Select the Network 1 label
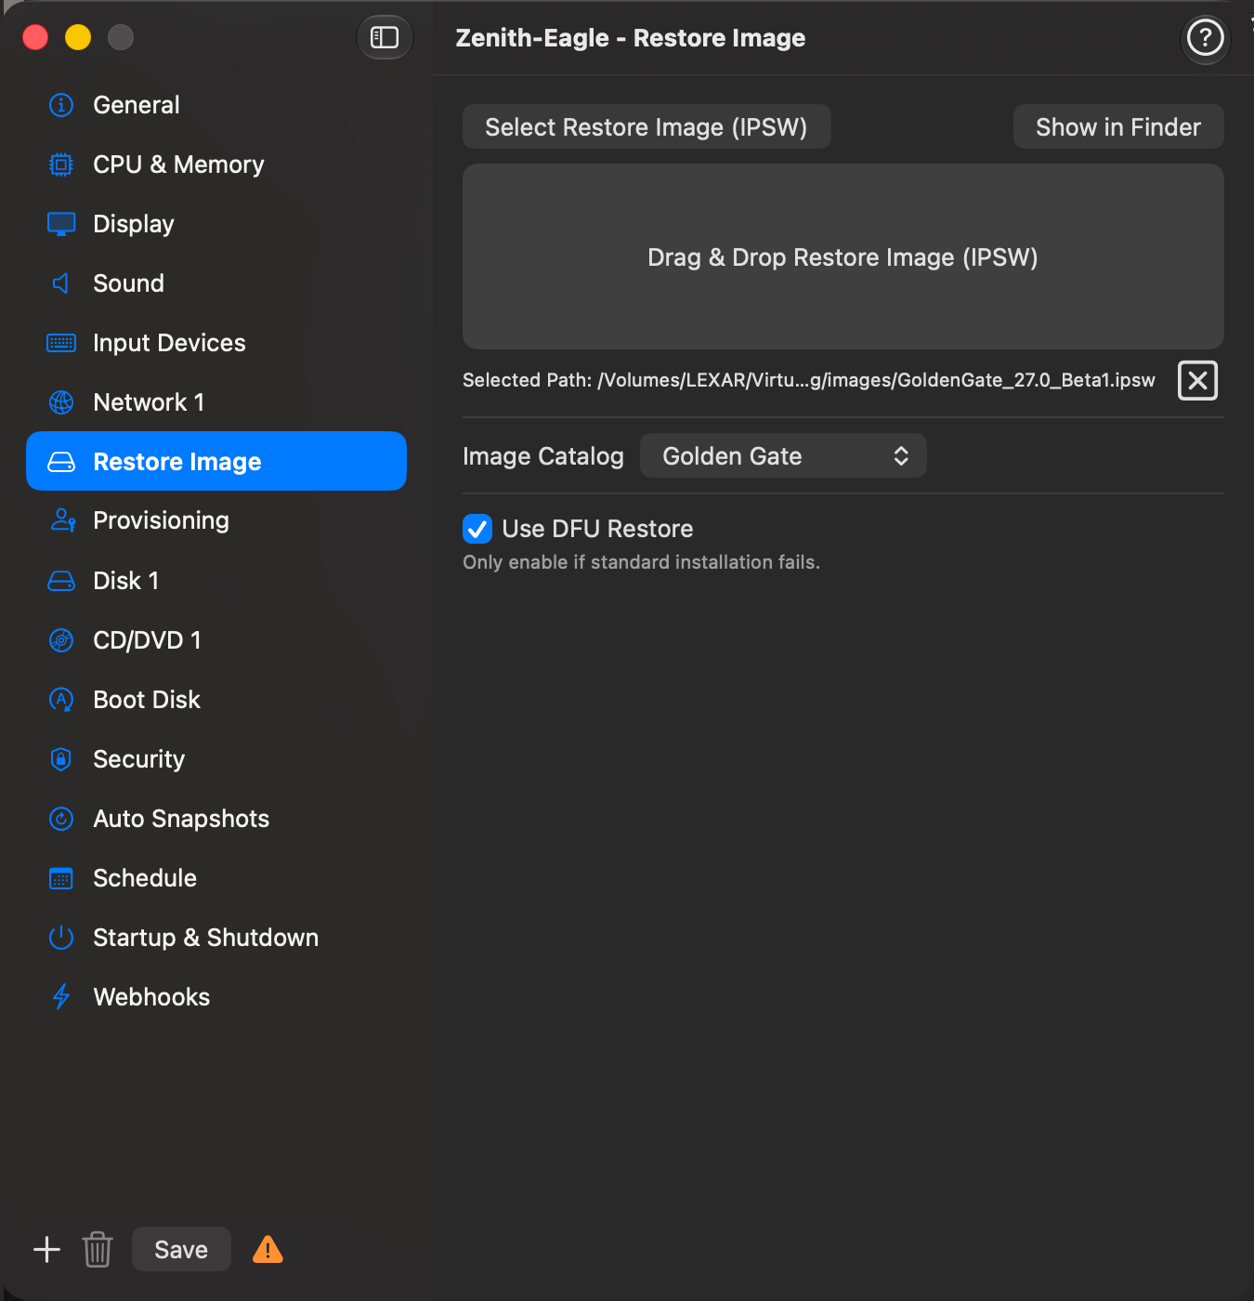The image size is (1254, 1301). coord(149,402)
